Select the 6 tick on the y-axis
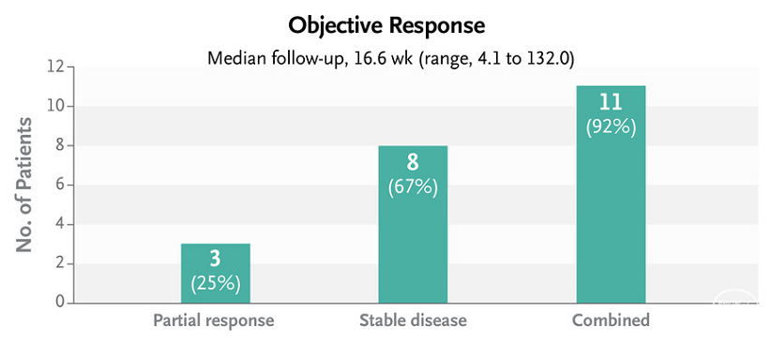Image resolution: width=771 pixels, height=342 pixels. tap(60, 186)
